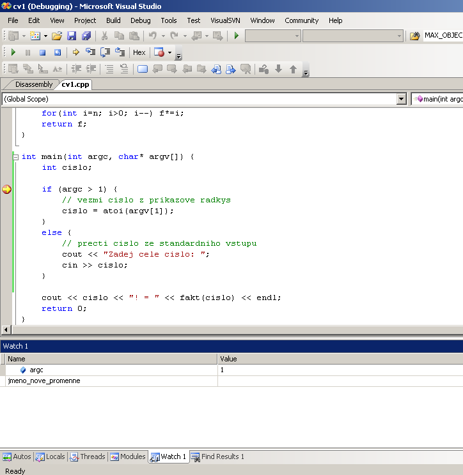Viewport: 463px width, 475px height.
Task: Click the Navigate Backward icon
Action: click(x=196, y=36)
